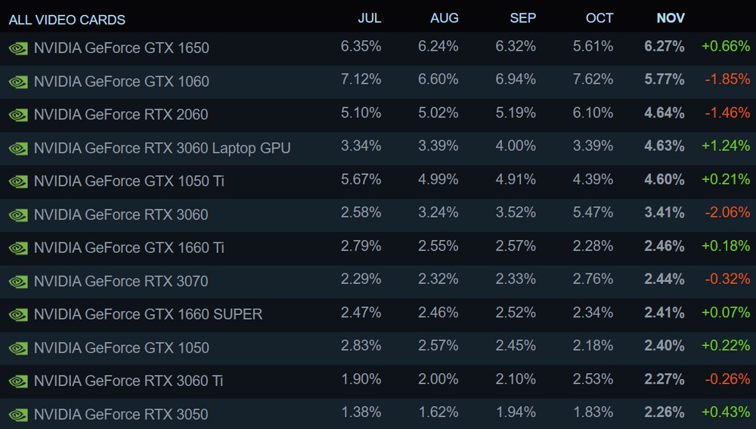Screen dimensions: 756x429
Task: Click the NVIDIA icon next to RTX 3070
Action: [17, 282]
